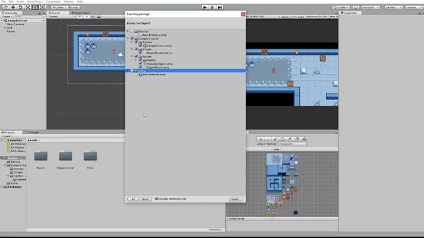Image resolution: width=424 pixels, height=238 pixels.
Task: Open the Window menu
Action: [68, 1]
